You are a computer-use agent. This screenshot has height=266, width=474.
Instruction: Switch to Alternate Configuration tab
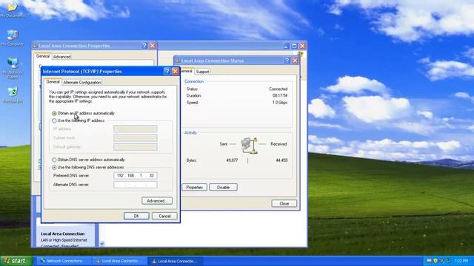pos(82,82)
